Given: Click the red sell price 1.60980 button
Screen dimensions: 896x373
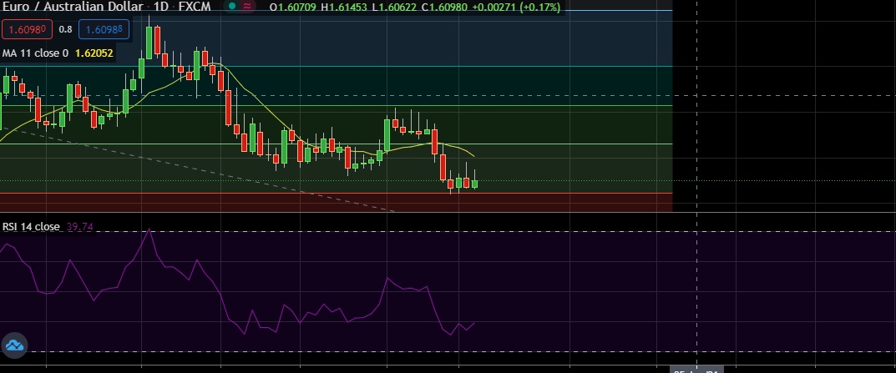Looking at the screenshot, I should [x=28, y=29].
